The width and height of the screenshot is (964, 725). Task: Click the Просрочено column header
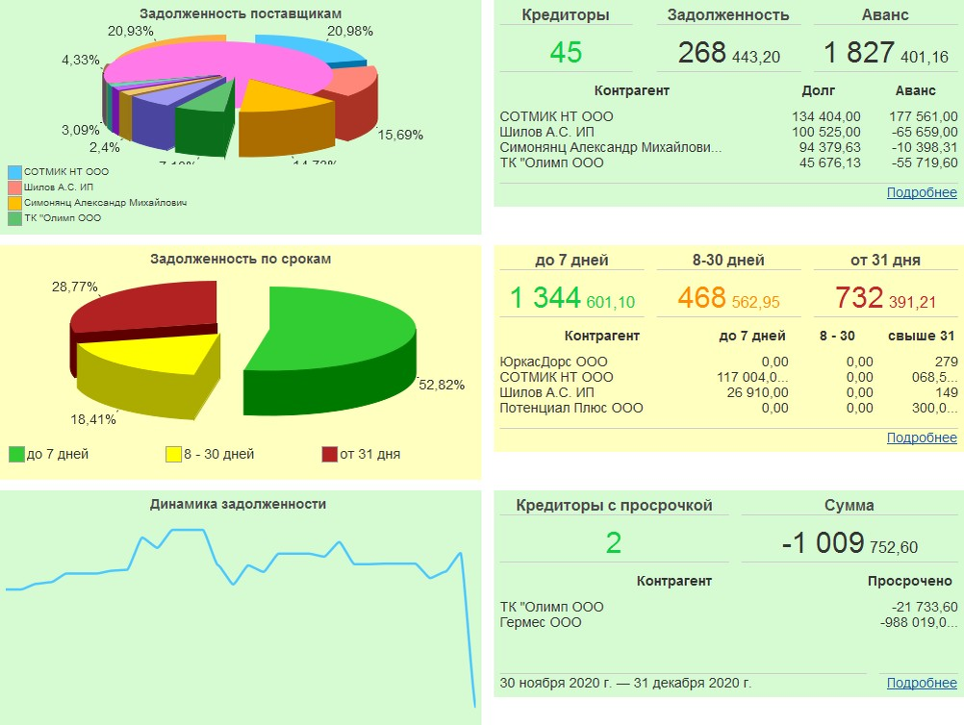tap(910, 581)
